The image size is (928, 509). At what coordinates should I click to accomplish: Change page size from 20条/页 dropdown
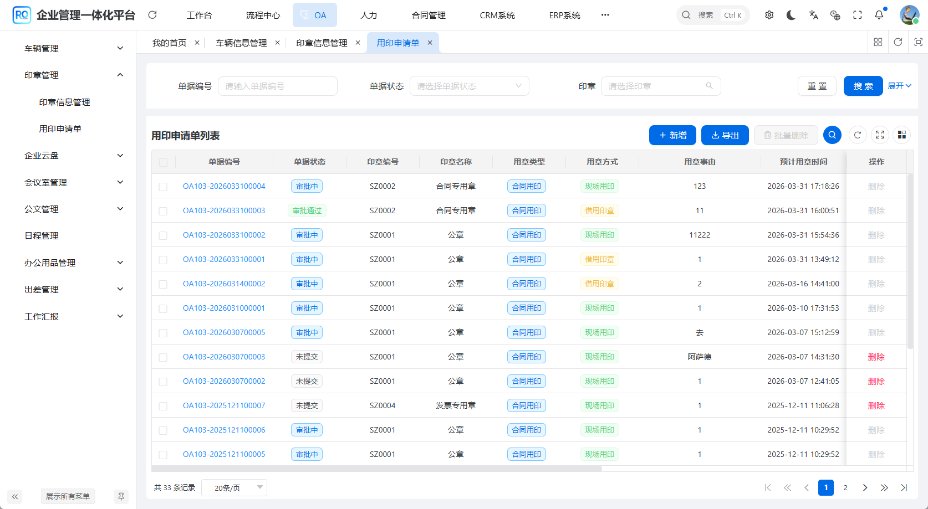coord(233,488)
